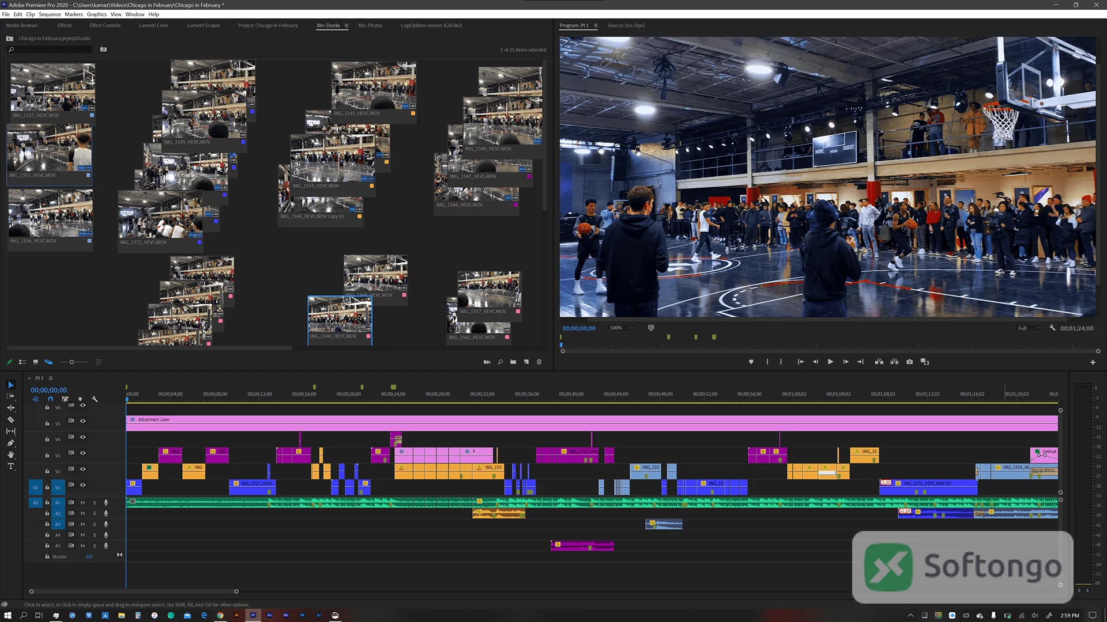The height and width of the screenshot is (622, 1107).
Task: Hide track V5 output eye
Action: click(83, 421)
